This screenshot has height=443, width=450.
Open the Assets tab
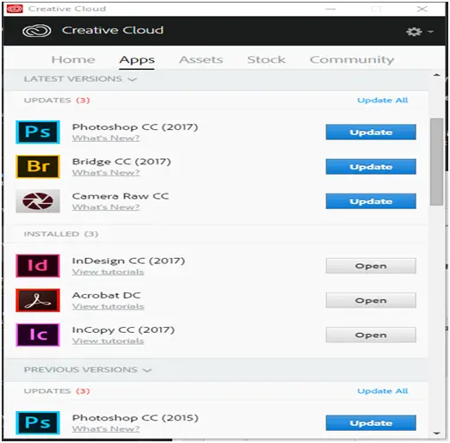(x=200, y=59)
